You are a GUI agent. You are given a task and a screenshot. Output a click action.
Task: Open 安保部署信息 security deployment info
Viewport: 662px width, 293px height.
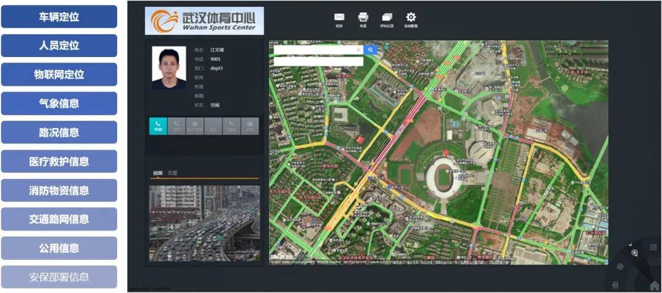(59, 277)
